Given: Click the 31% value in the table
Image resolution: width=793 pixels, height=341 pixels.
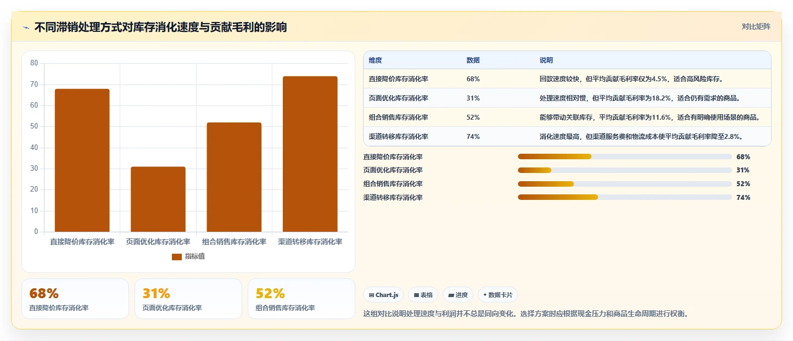Looking at the screenshot, I should point(473,98).
